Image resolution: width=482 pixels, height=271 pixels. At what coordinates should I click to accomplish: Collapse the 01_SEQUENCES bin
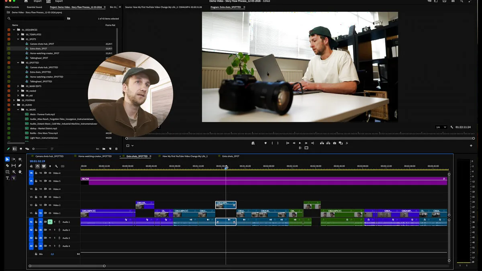point(14,30)
